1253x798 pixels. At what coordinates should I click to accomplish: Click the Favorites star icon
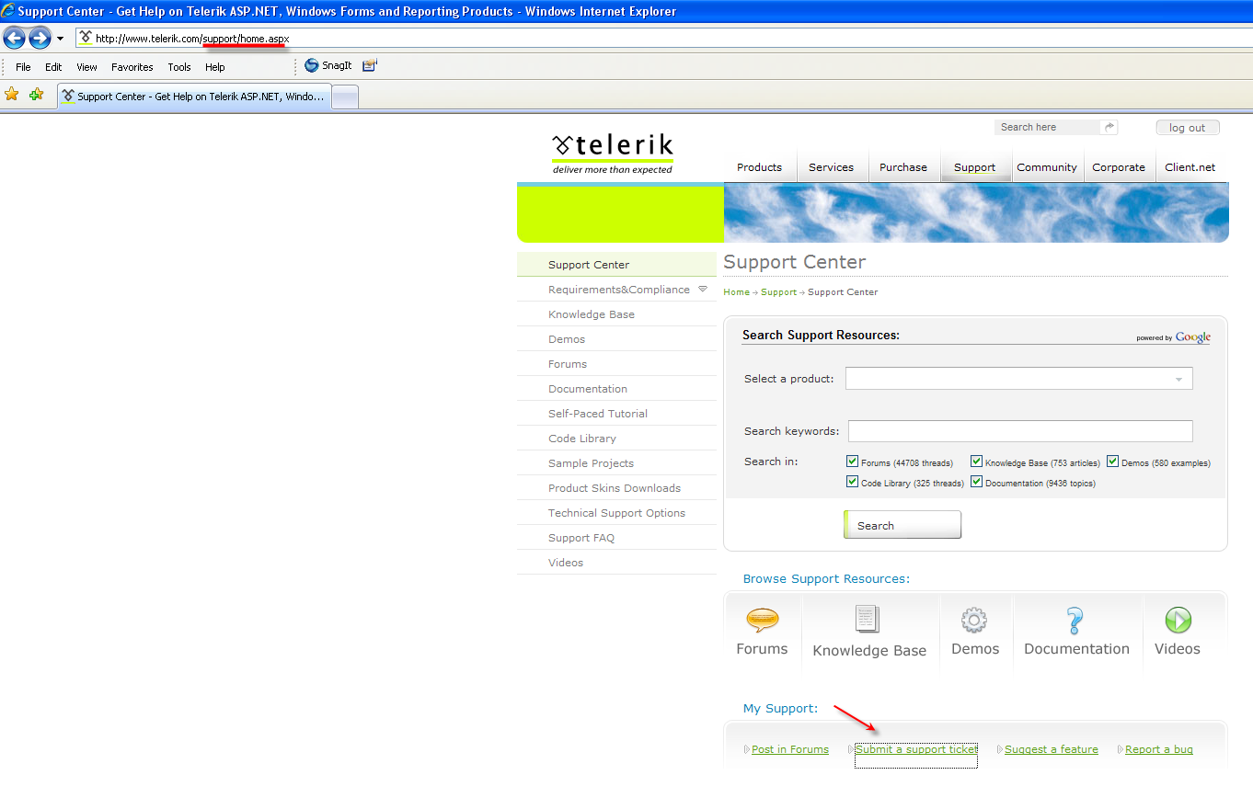(12, 94)
